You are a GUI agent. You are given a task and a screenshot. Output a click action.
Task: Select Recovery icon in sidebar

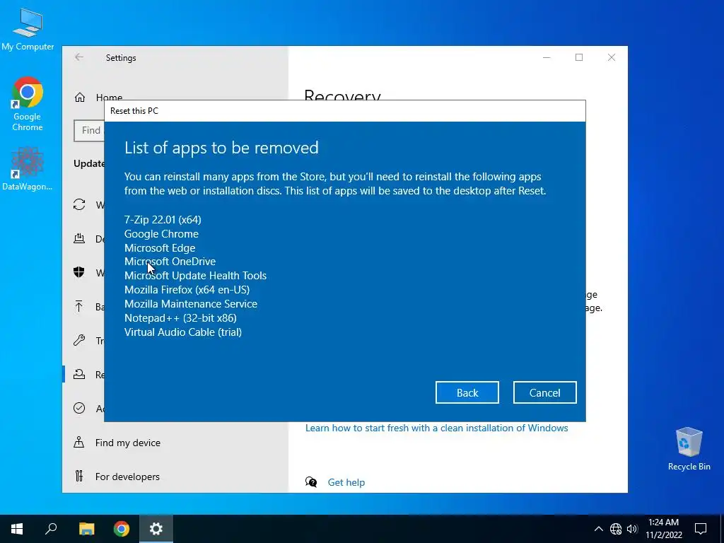pyautogui.click(x=79, y=374)
